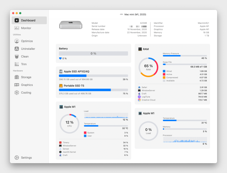
Task: Click the Monitor bar chart icon
Action: [17, 28]
